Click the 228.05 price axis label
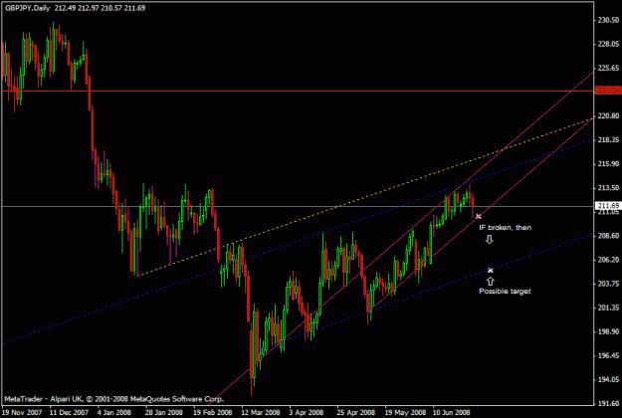 coord(608,44)
